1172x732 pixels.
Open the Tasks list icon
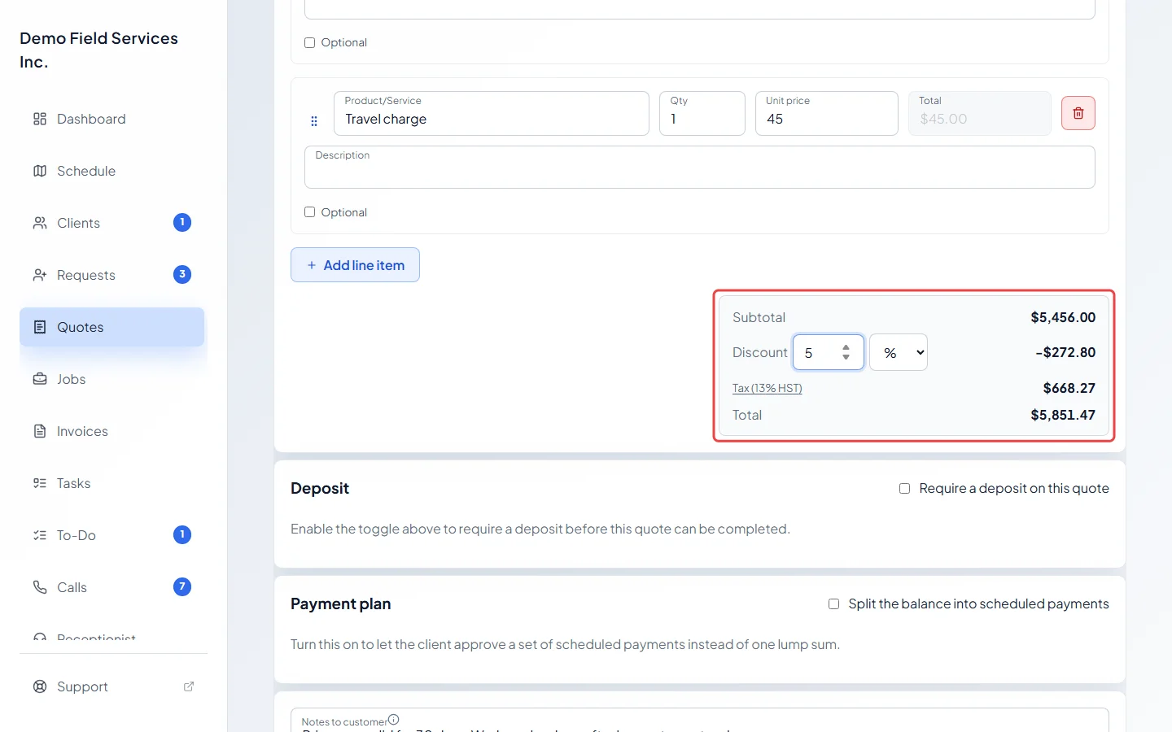click(x=40, y=483)
